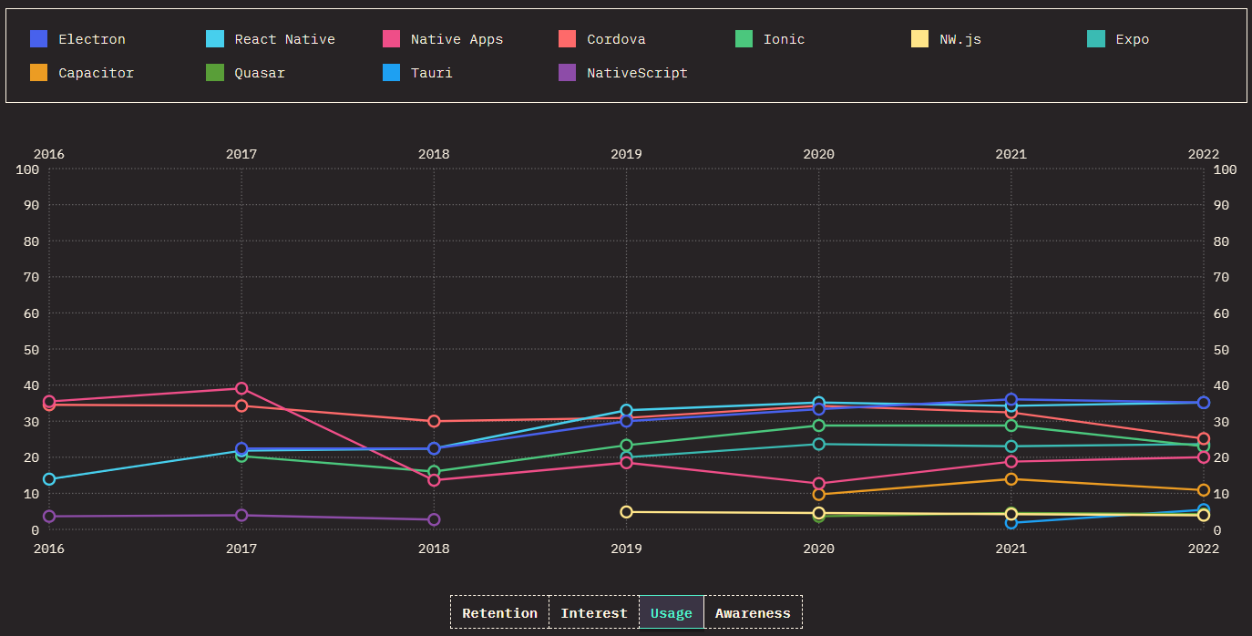
Task: Highlight the Capacitor legend label
Action: 96,73
